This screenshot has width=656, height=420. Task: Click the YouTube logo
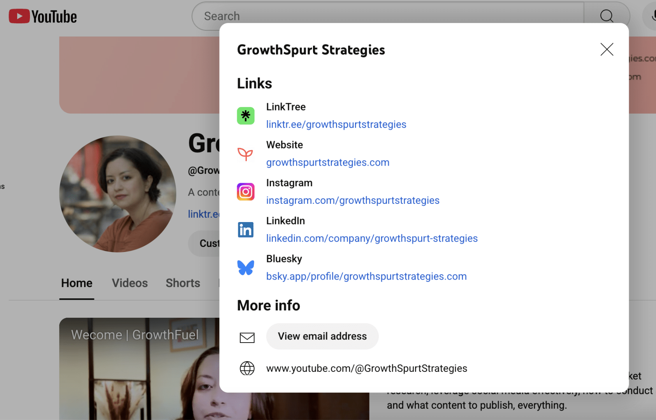[x=43, y=16]
